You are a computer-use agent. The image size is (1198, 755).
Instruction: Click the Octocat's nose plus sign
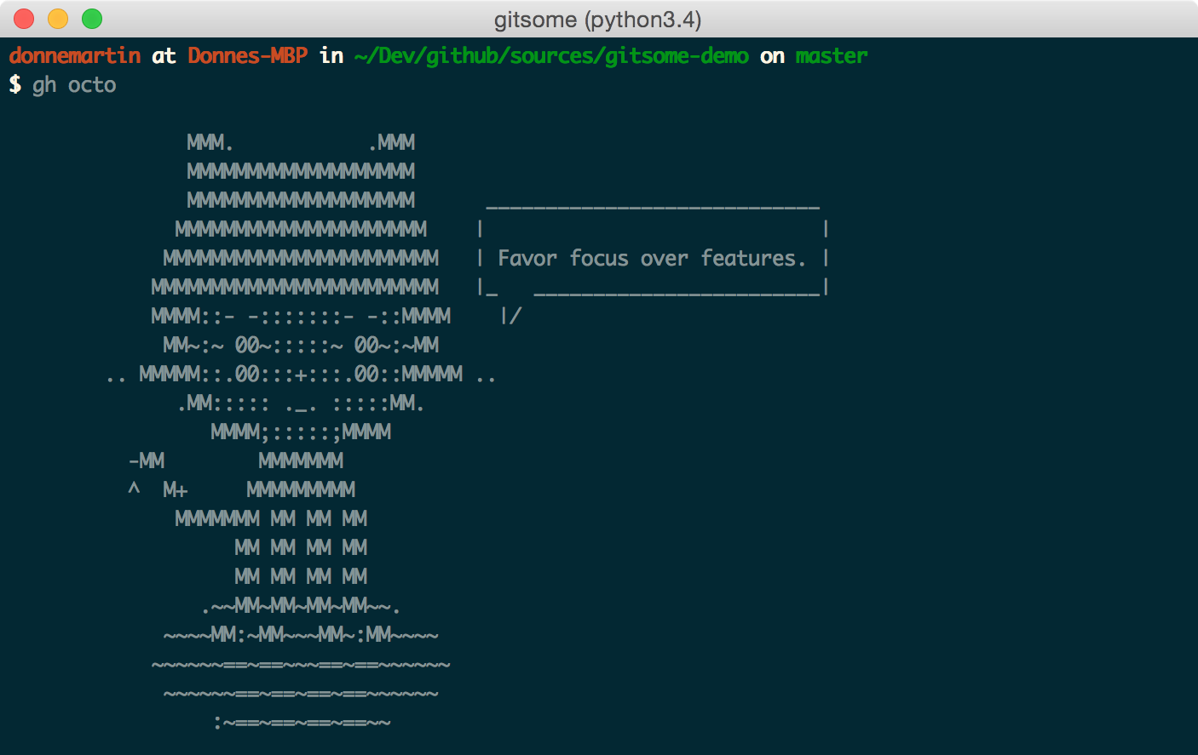pyautogui.click(x=301, y=375)
